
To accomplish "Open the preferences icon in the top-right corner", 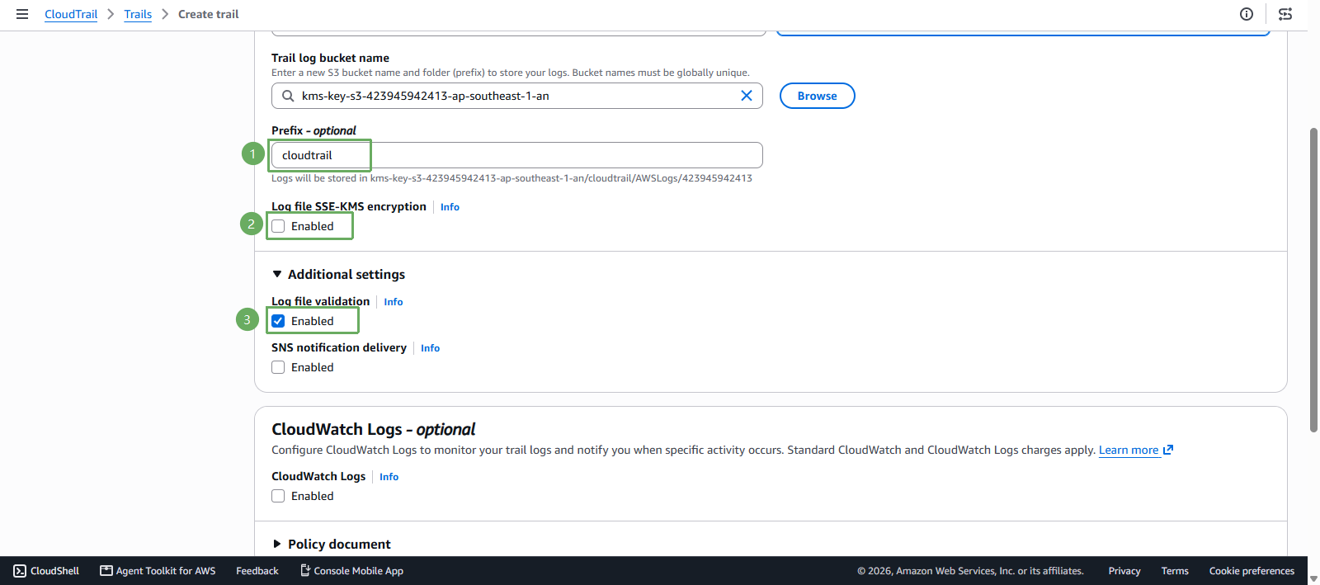I will coord(1285,14).
